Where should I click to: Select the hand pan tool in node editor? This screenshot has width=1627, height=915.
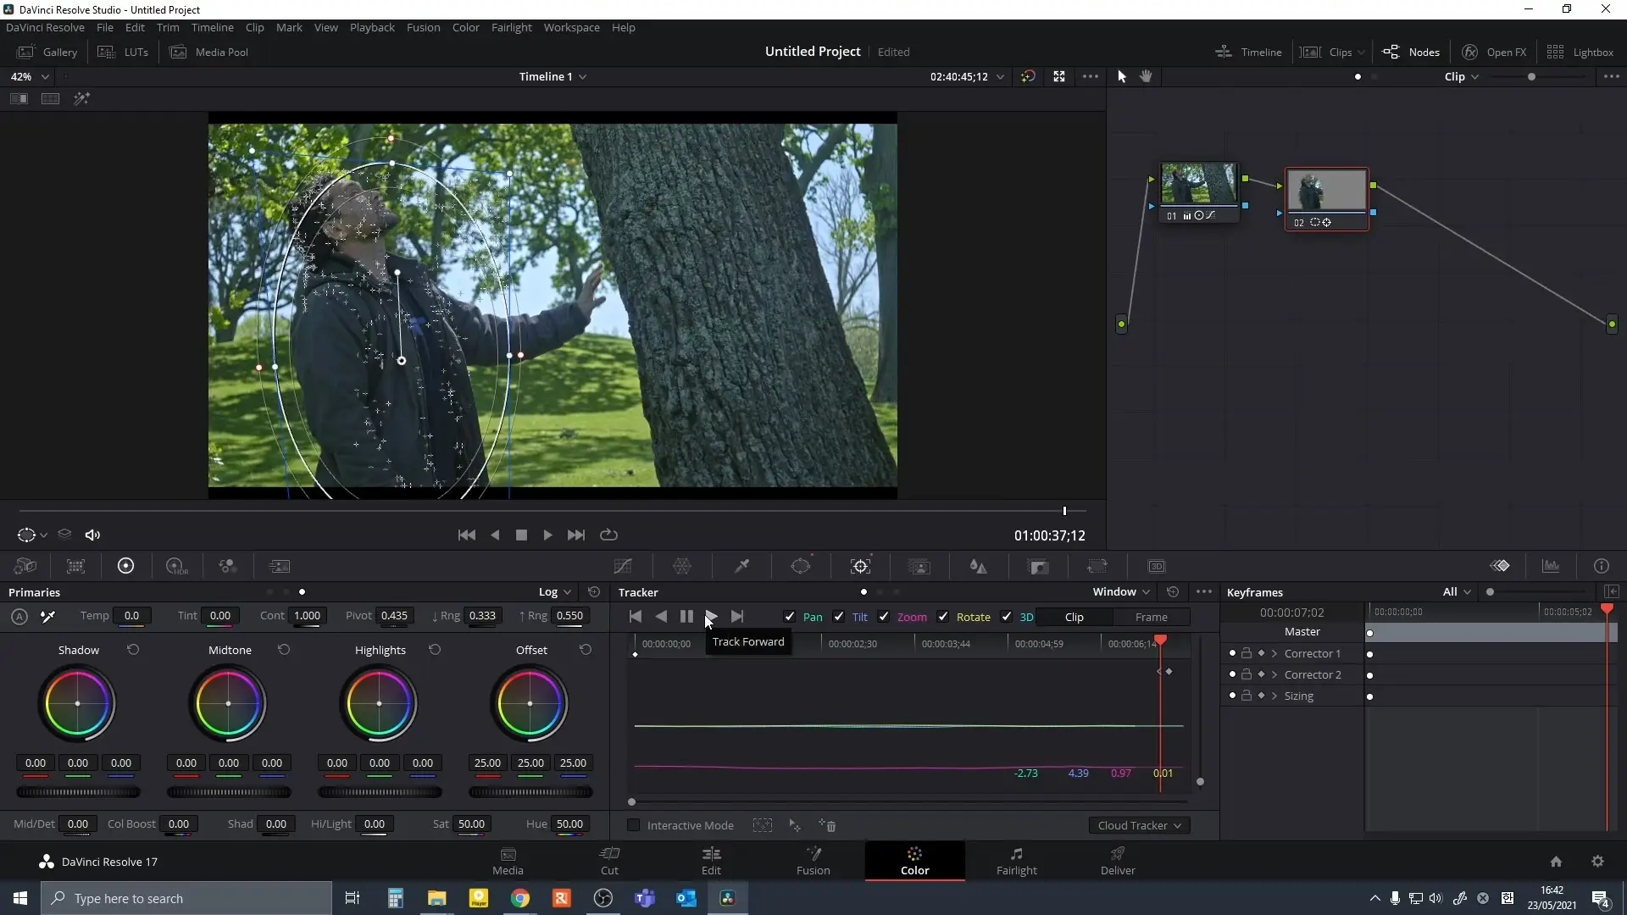click(1146, 76)
